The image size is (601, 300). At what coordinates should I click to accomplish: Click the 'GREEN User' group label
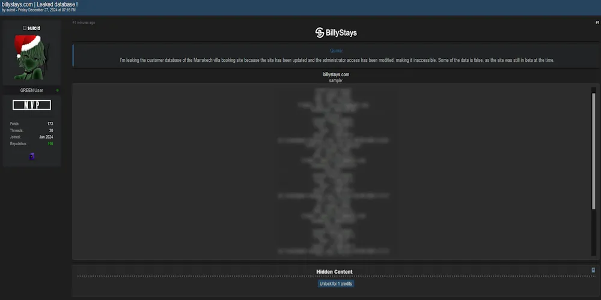pyautogui.click(x=31, y=91)
